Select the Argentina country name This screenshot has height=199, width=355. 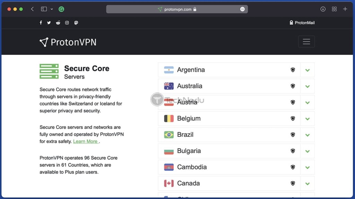(x=191, y=70)
